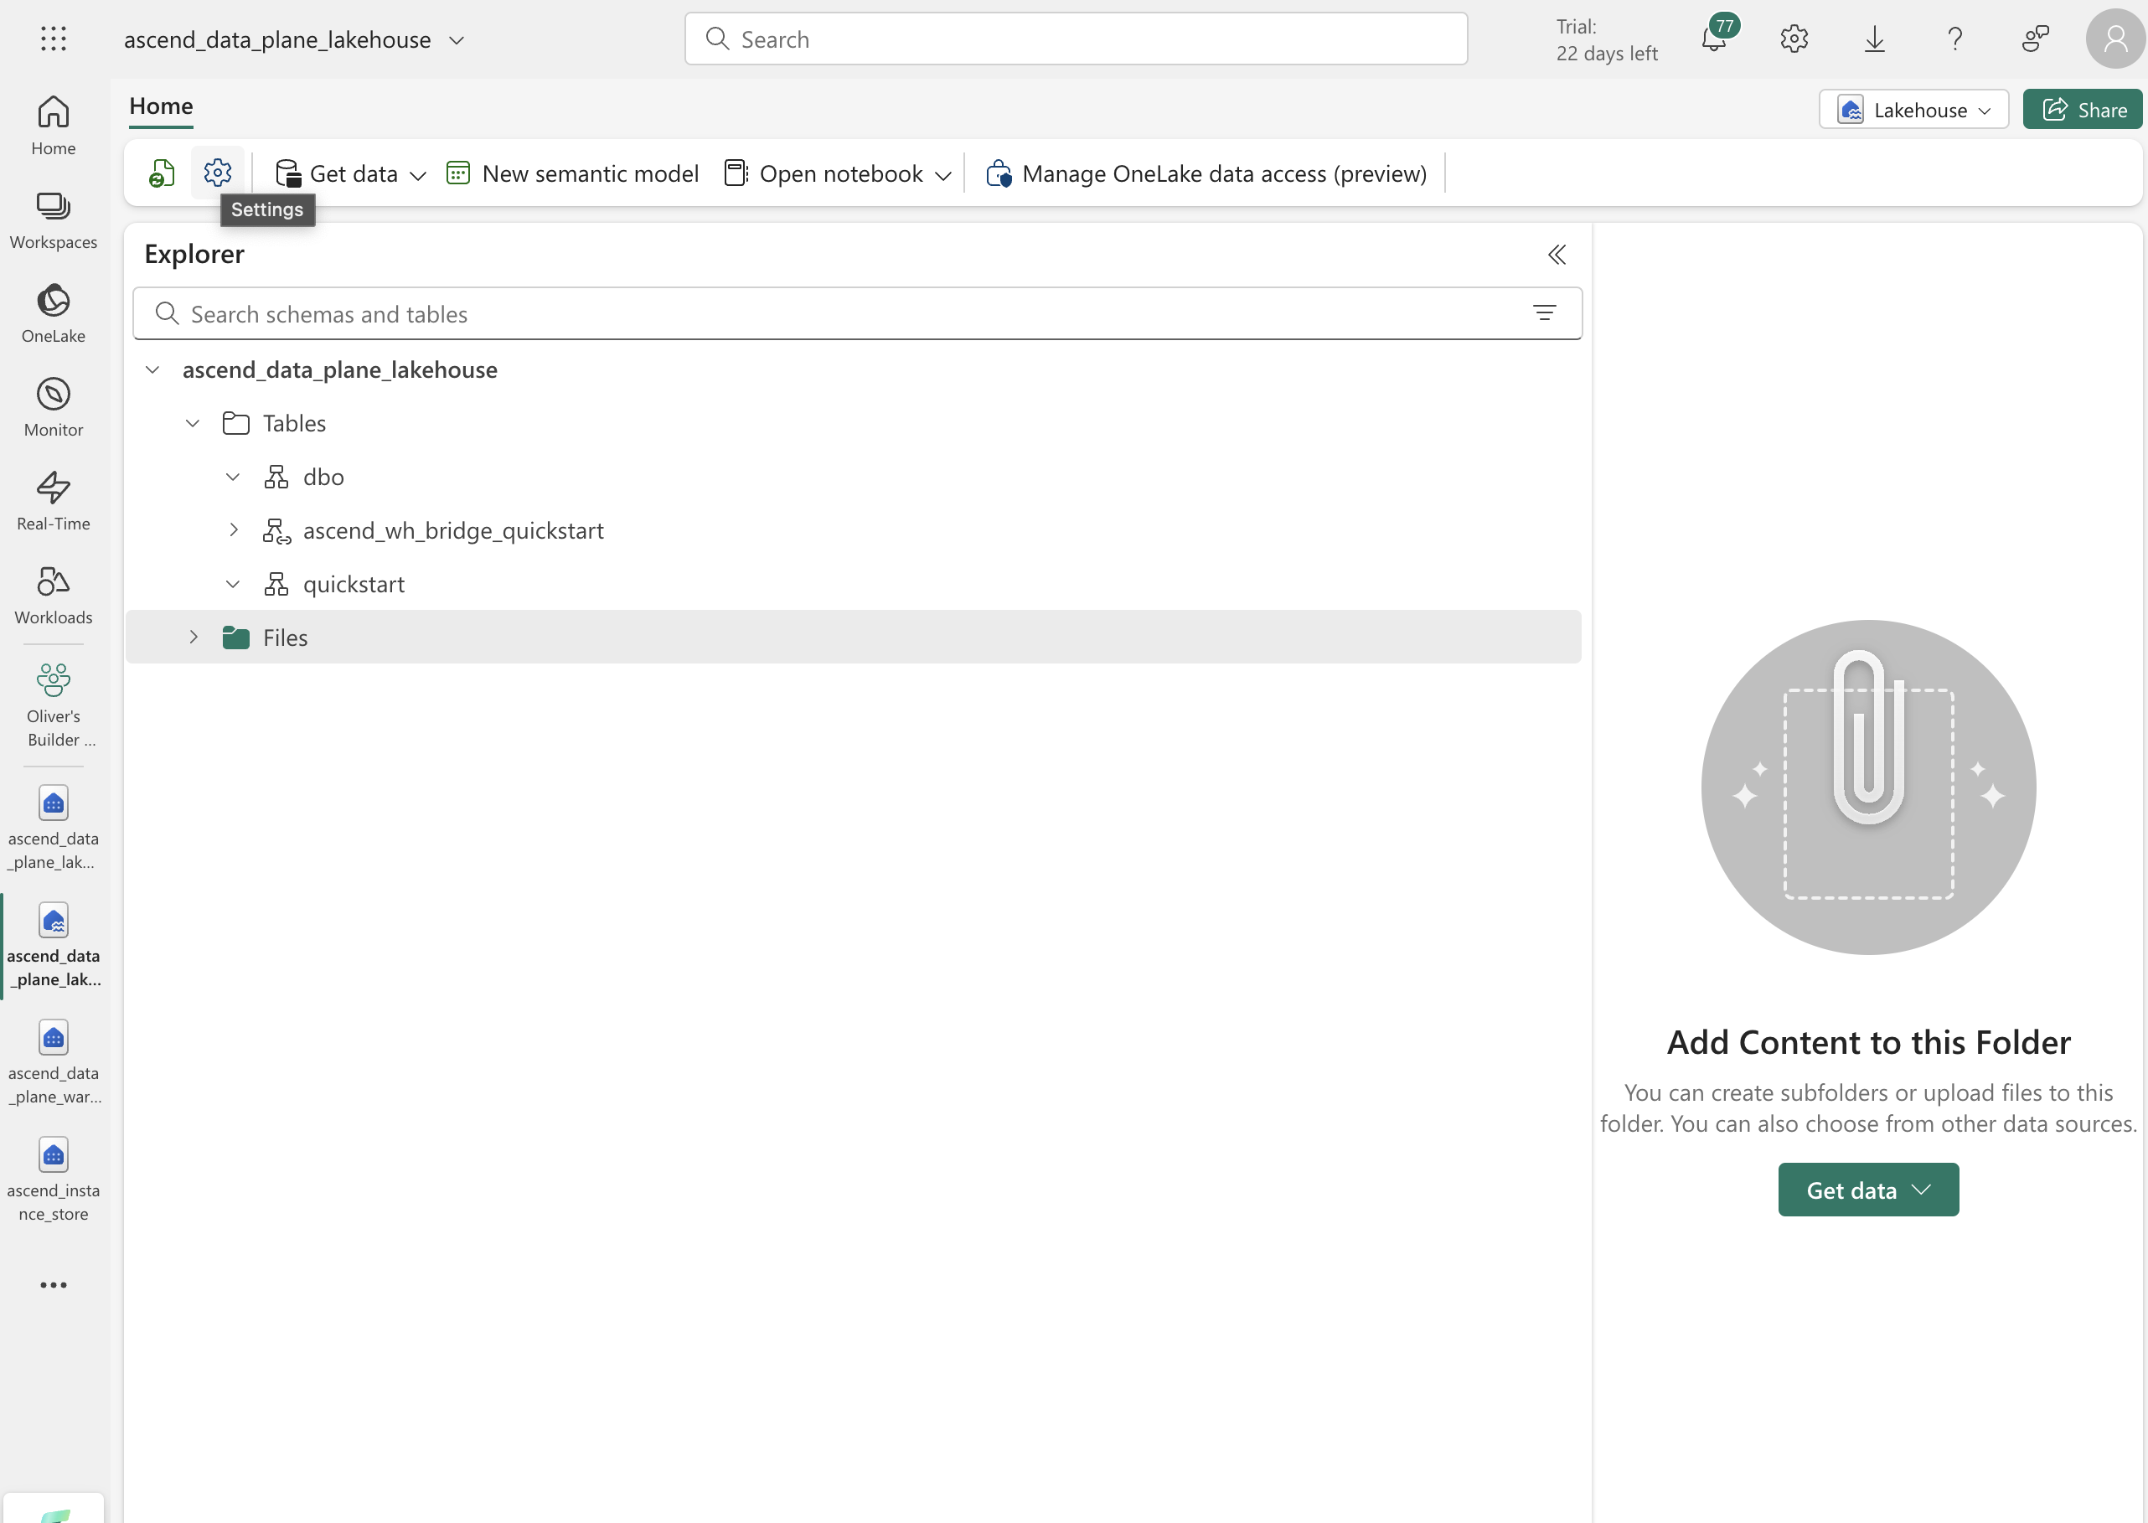Expand the Files folder chevron
Image resolution: width=2148 pixels, height=1523 pixels.
tap(194, 637)
